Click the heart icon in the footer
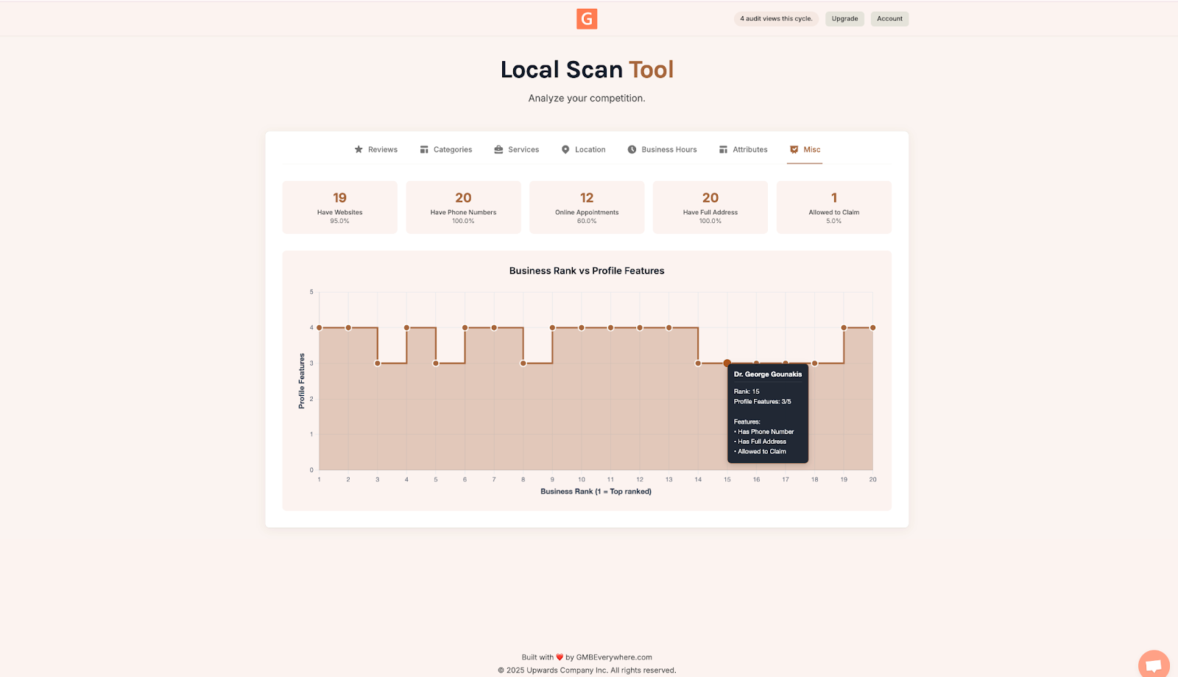This screenshot has height=677, width=1178. (560, 656)
